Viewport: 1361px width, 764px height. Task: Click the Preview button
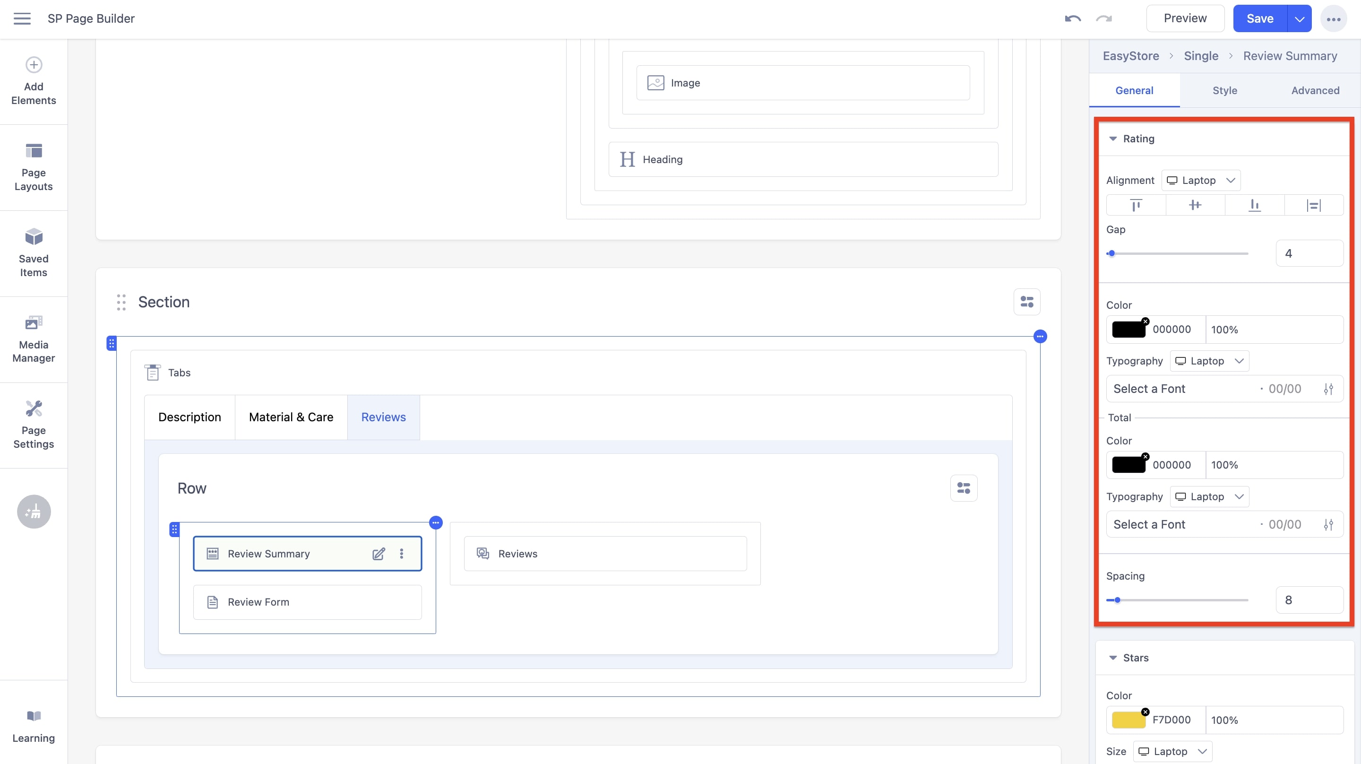[1185, 18]
